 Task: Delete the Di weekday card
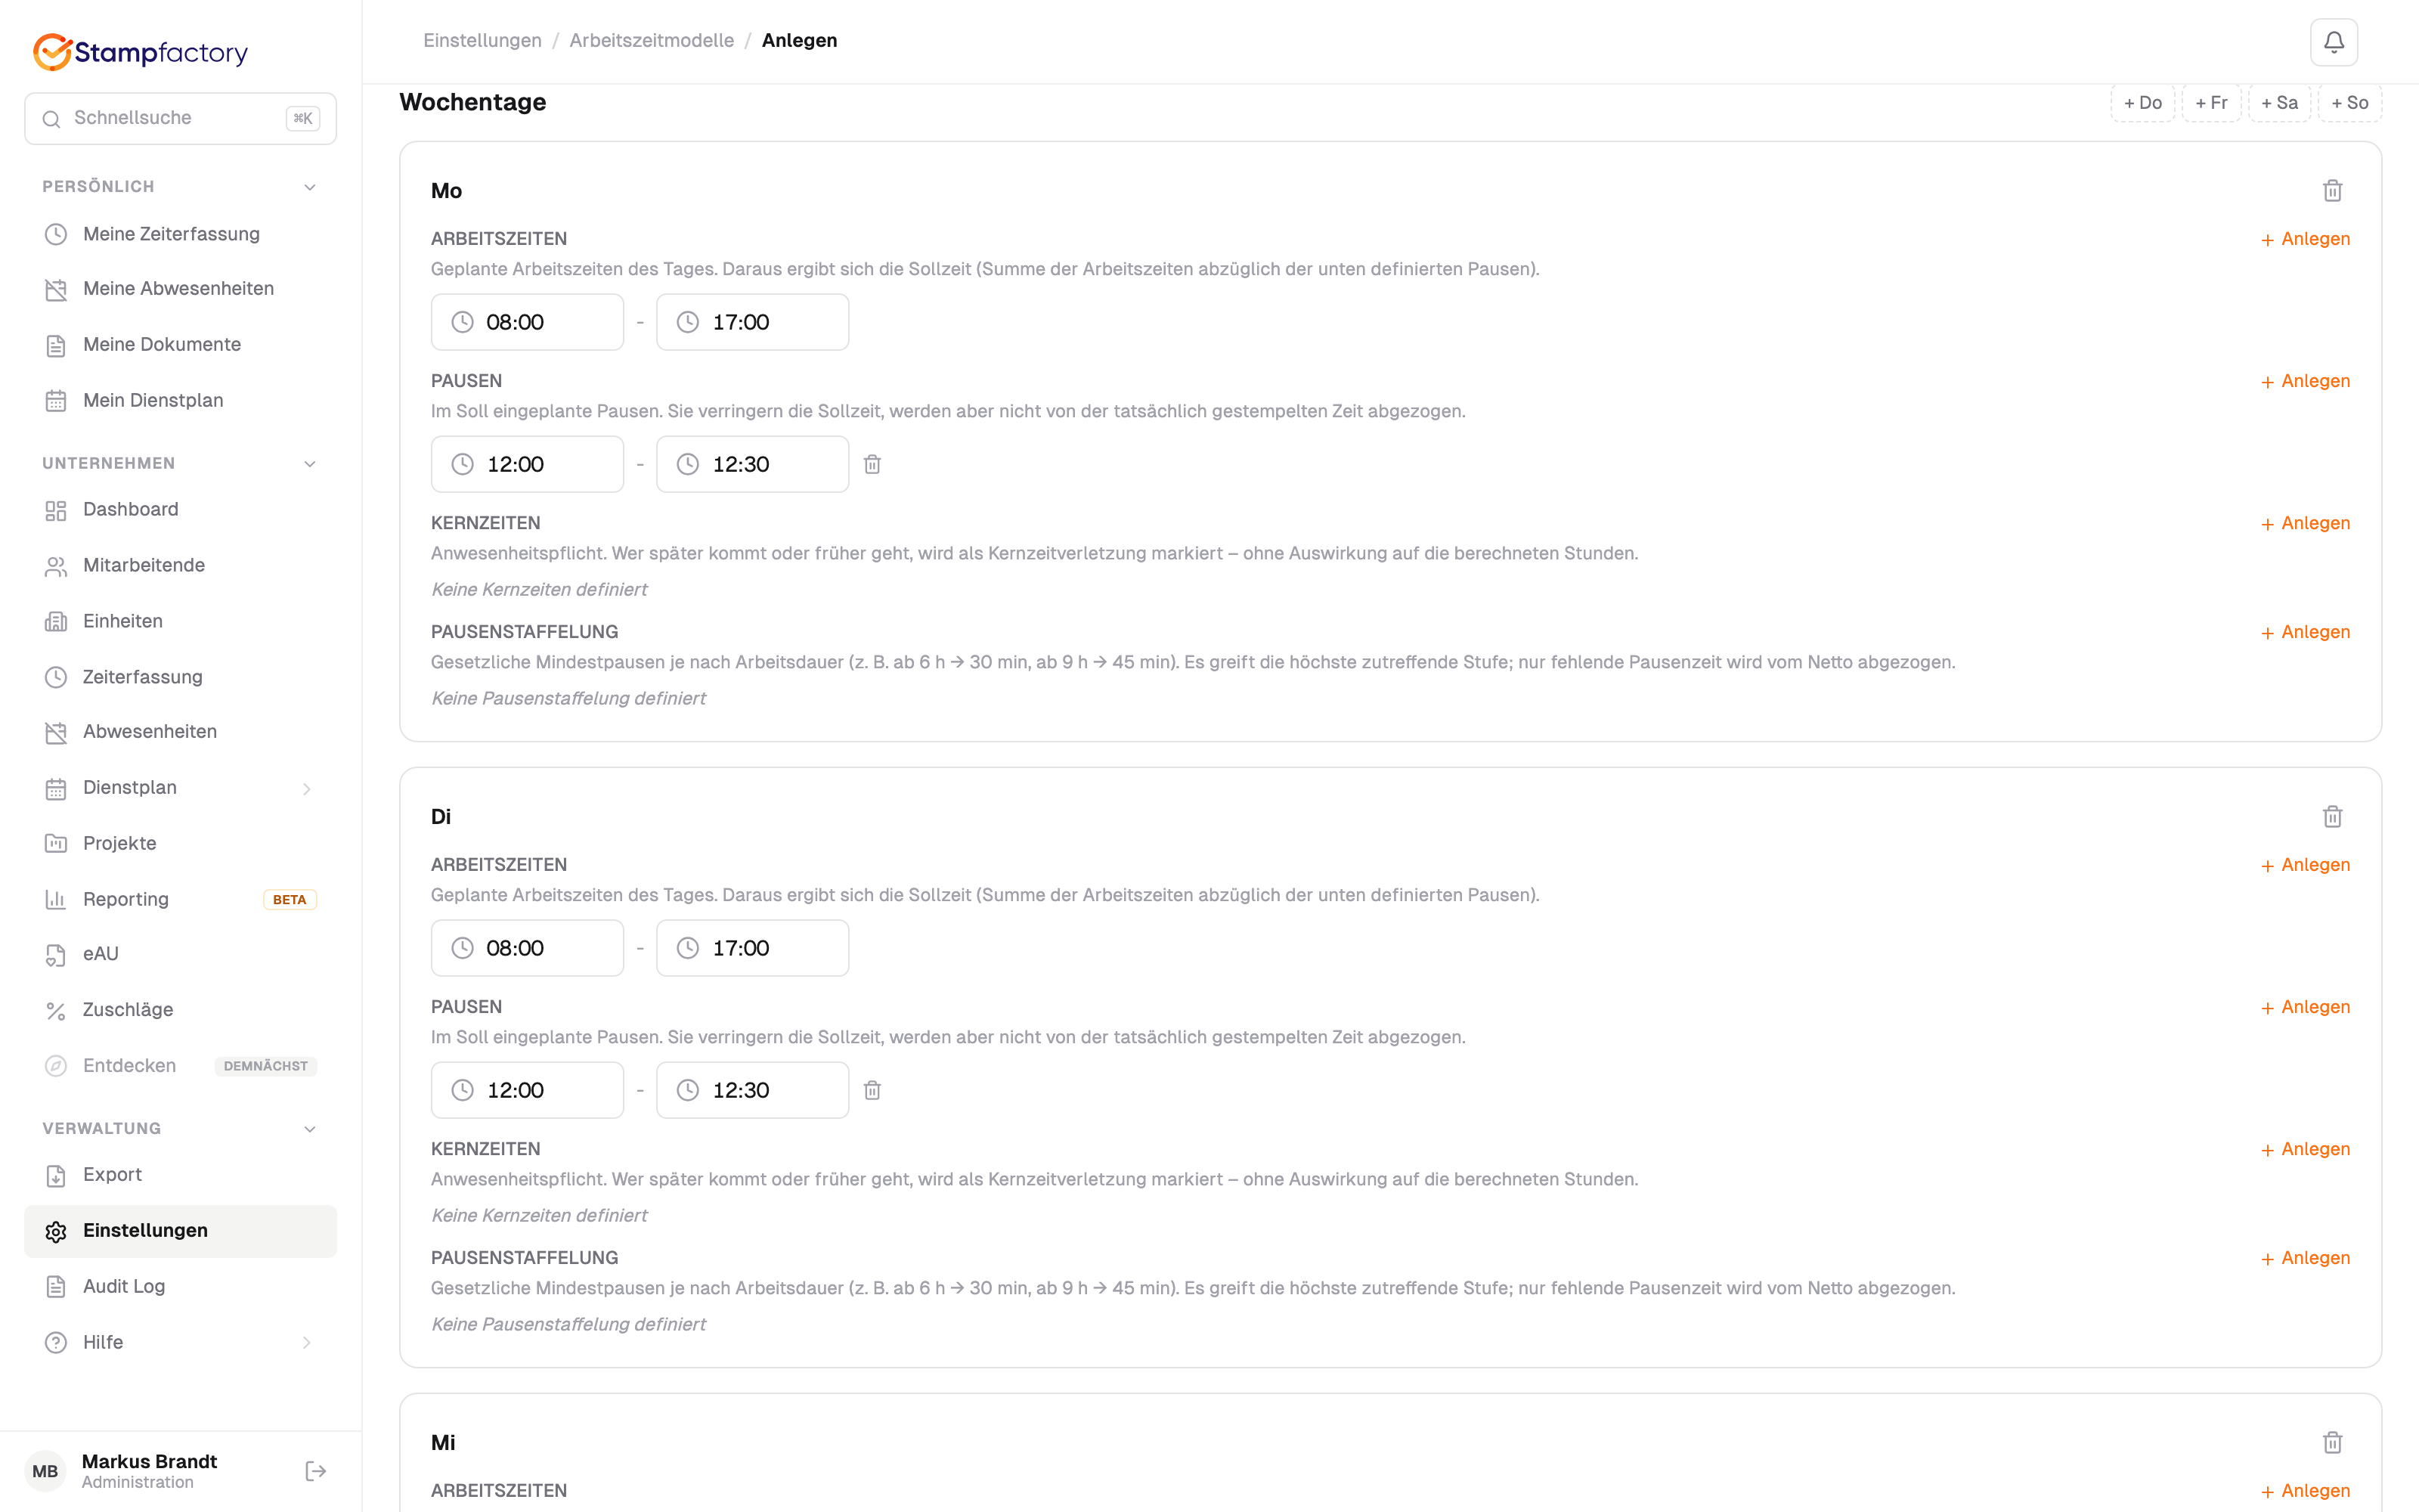[2332, 817]
